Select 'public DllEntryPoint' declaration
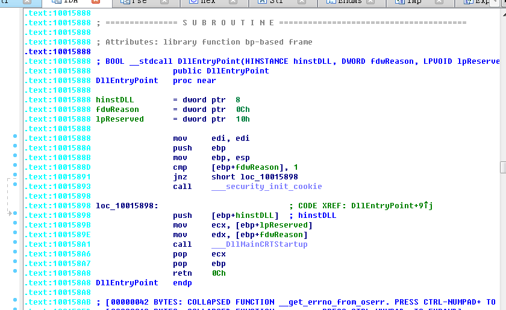Screen dimensions: 506x310 [220, 70]
